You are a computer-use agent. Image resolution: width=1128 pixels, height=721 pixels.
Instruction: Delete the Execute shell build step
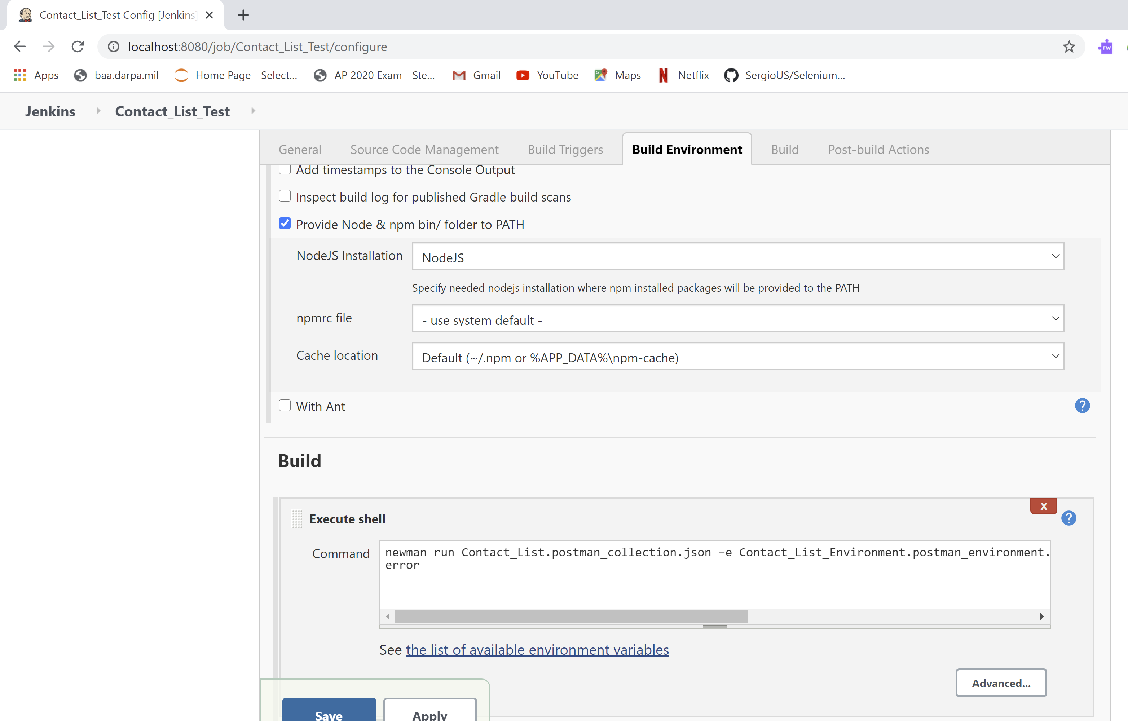pos(1043,506)
